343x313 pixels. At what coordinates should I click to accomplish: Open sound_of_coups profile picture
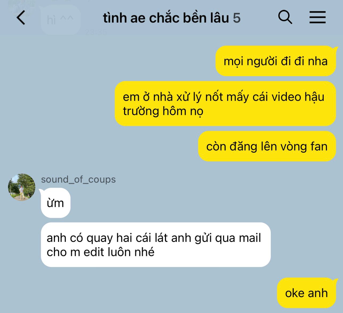(22, 187)
